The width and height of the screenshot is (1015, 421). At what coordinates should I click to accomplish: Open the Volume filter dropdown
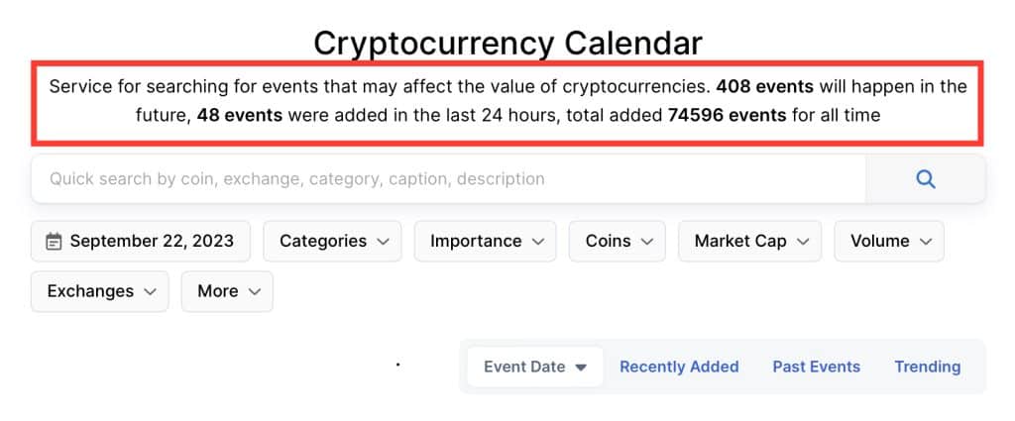(889, 241)
